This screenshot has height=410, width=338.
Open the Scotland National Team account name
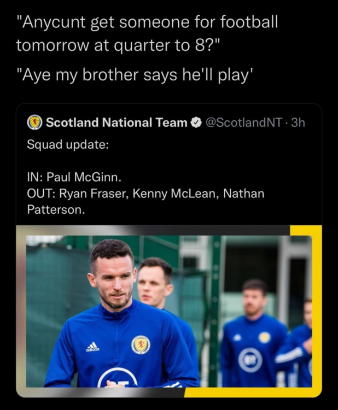tap(116, 123)
